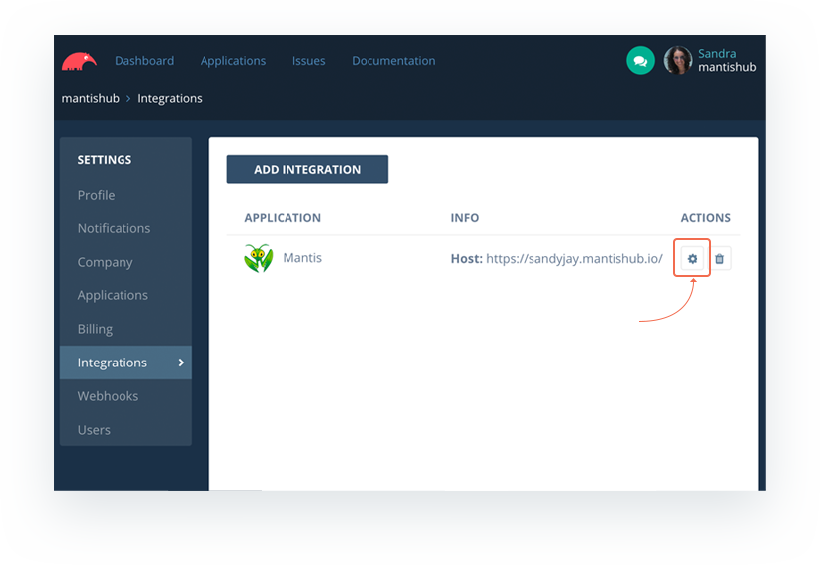Click the Mantis application logo

point(258,258)
